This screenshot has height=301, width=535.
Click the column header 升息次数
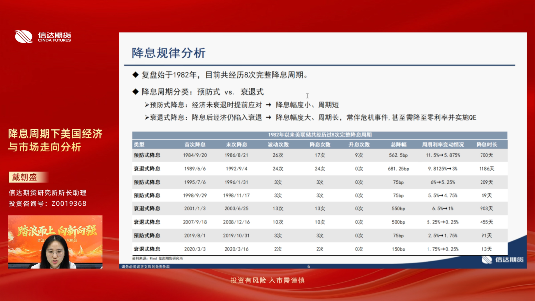click(x=359, y=145)
